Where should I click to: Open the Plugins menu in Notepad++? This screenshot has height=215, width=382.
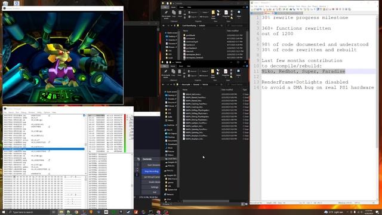[315, 7]
